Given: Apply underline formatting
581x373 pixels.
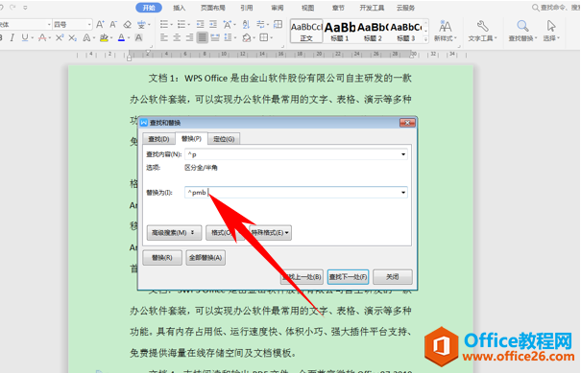Looking at the screenshot, I should (x=25, y=37).
